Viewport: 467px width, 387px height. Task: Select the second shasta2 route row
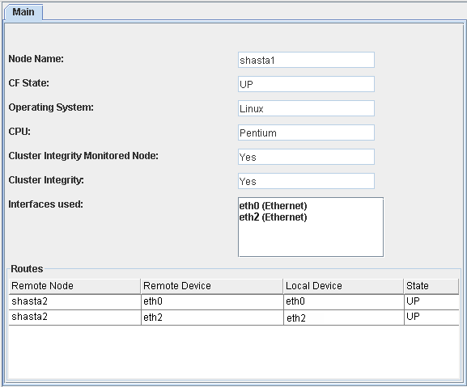(234, 318)
